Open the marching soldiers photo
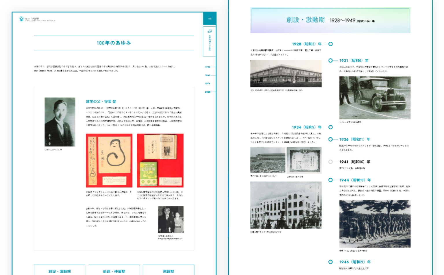444x275 pixels. click(375, 224)
